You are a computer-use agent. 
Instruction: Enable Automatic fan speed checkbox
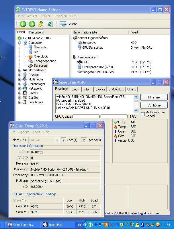point(143,114)
